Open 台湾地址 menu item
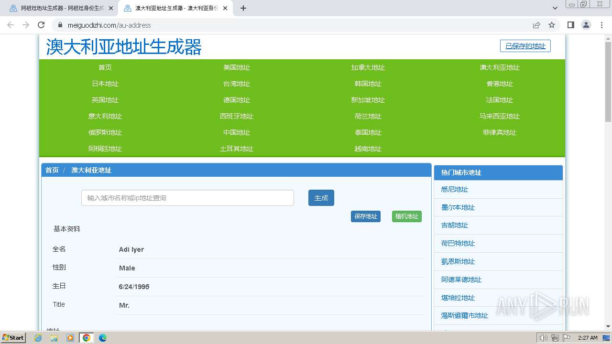Viewport: 612px width, 344px height. 237,84
